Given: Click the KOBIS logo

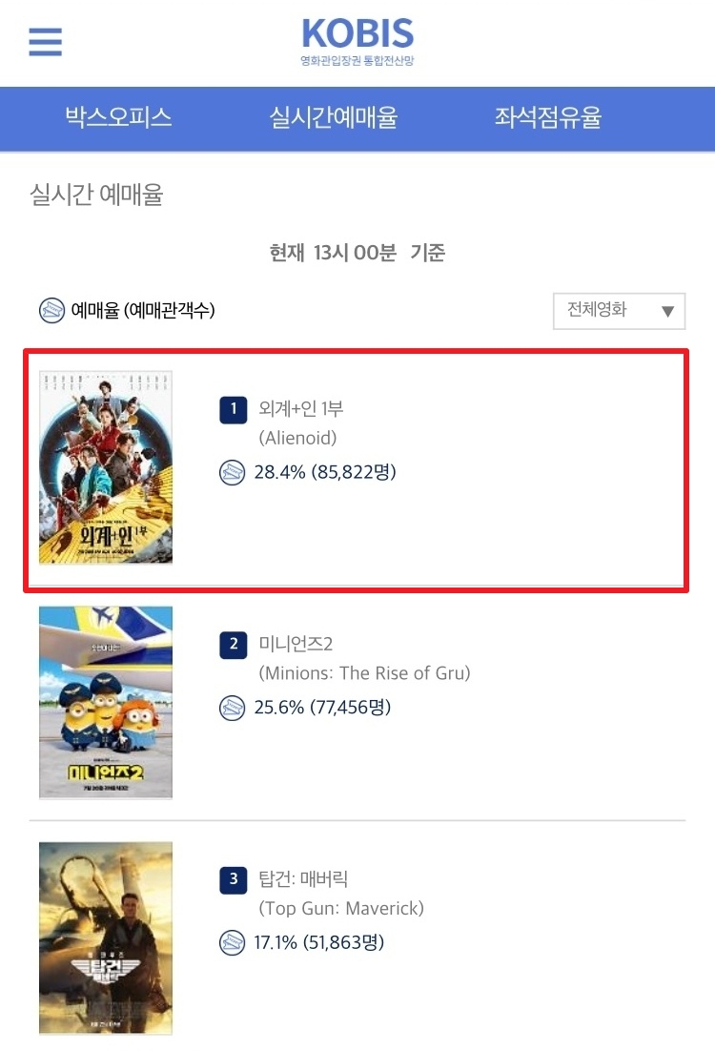Looking at the screenshot, I should [x=357, y=42].
